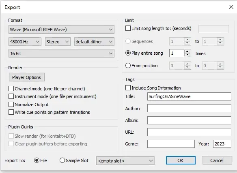Confirm export with OK button

[181, 160]
